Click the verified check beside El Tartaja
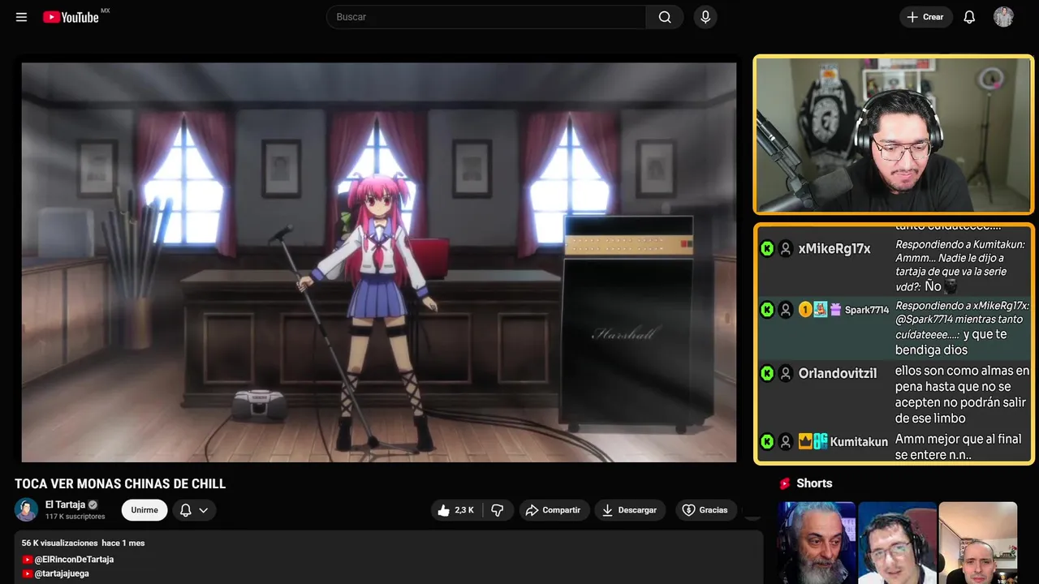The width and height of the screenshot is (1039, 584). pyautogui.click(x=93, y=505)
